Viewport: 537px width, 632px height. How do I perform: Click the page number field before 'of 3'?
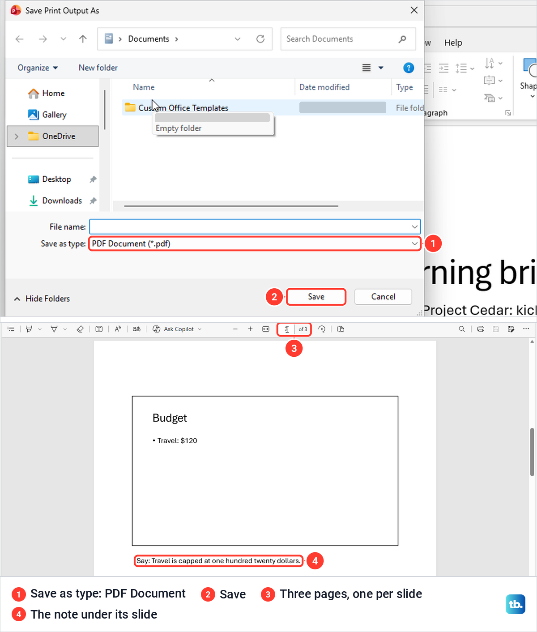(x=287, y=329)
